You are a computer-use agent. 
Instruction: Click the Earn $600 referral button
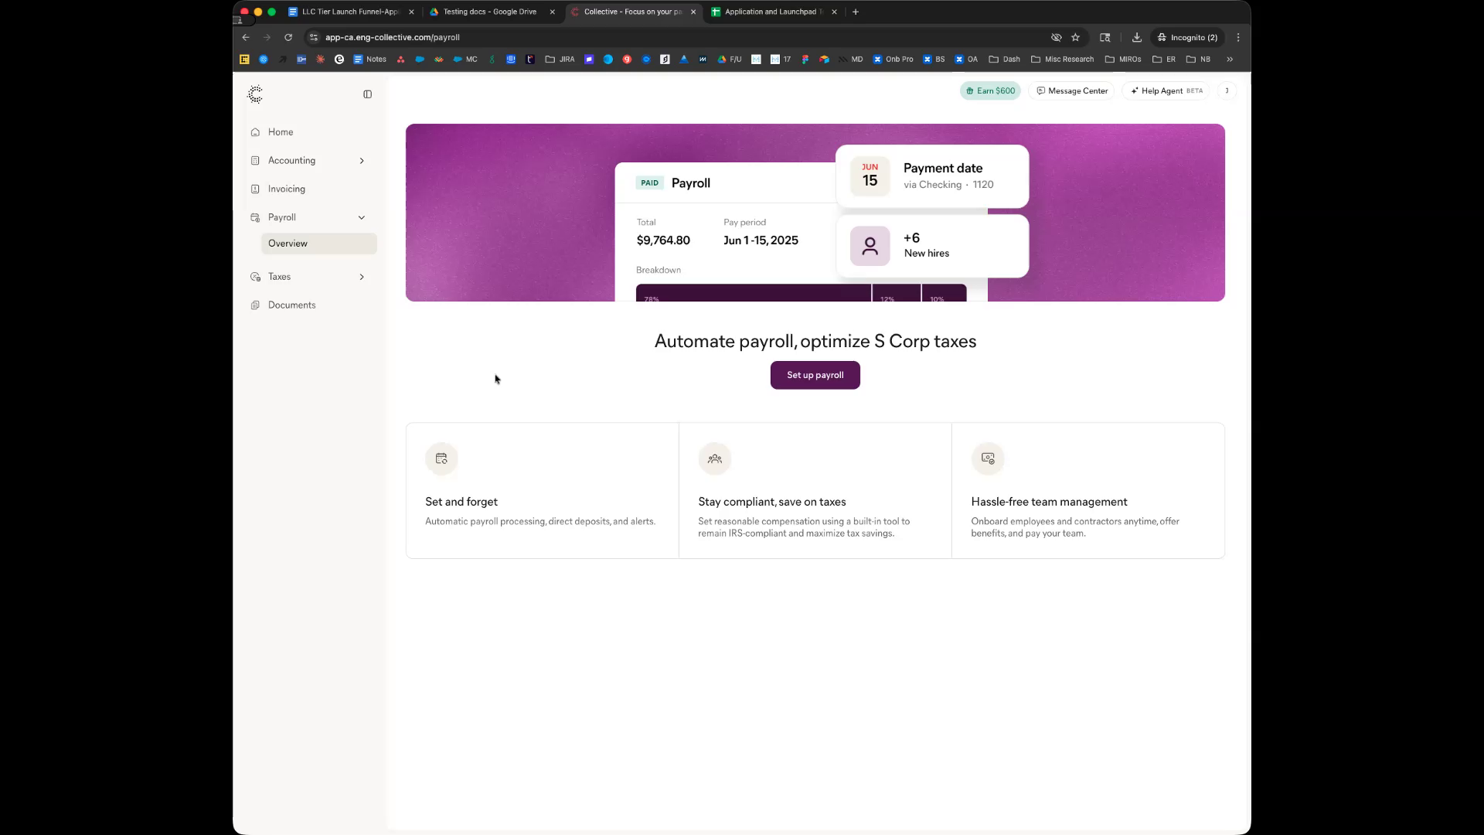[x=990, y=91]
